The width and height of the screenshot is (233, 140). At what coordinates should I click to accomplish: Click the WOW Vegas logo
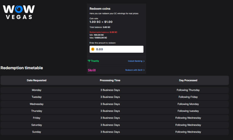(x=19, y=12)
